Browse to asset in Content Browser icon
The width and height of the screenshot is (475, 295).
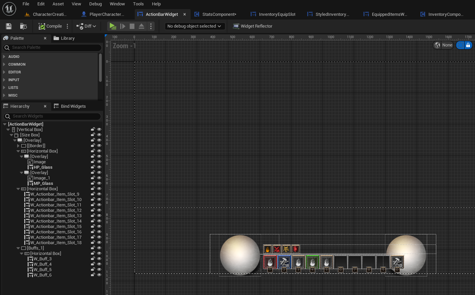[24, 26]
